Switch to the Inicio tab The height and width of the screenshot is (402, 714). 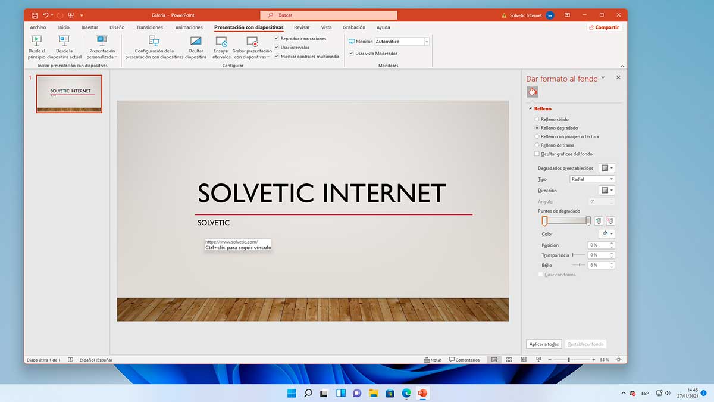(x=64, y=27)
